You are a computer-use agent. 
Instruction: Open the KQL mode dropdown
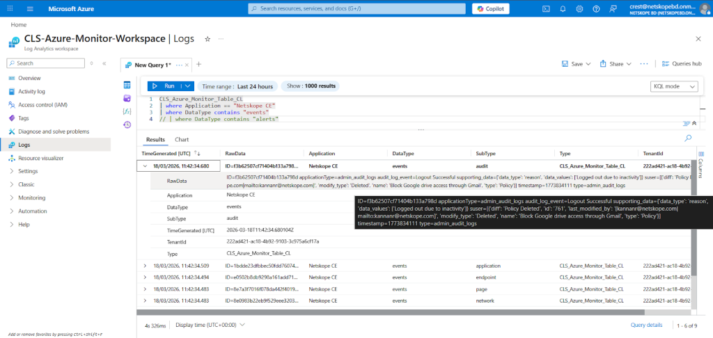pyautogui.click(x=674, y=86)
